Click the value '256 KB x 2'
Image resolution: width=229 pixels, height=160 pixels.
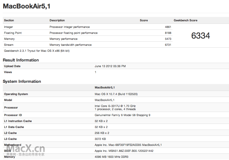[x=102, y=133]
